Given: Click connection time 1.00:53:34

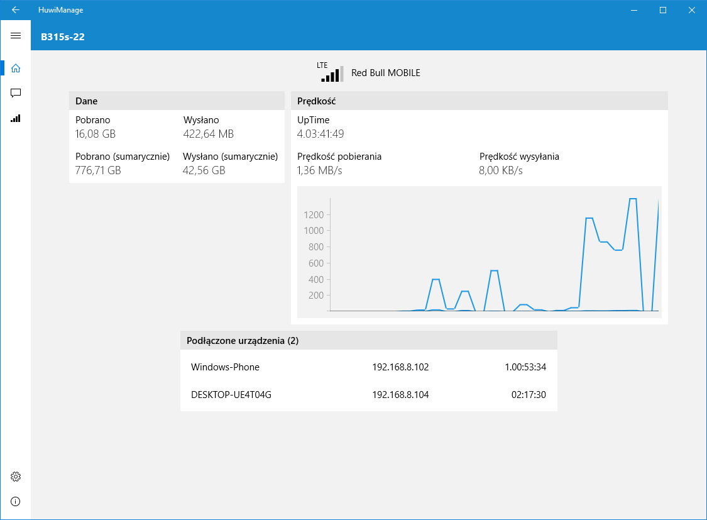Looking at the screenshot, I should click(525, 367).
